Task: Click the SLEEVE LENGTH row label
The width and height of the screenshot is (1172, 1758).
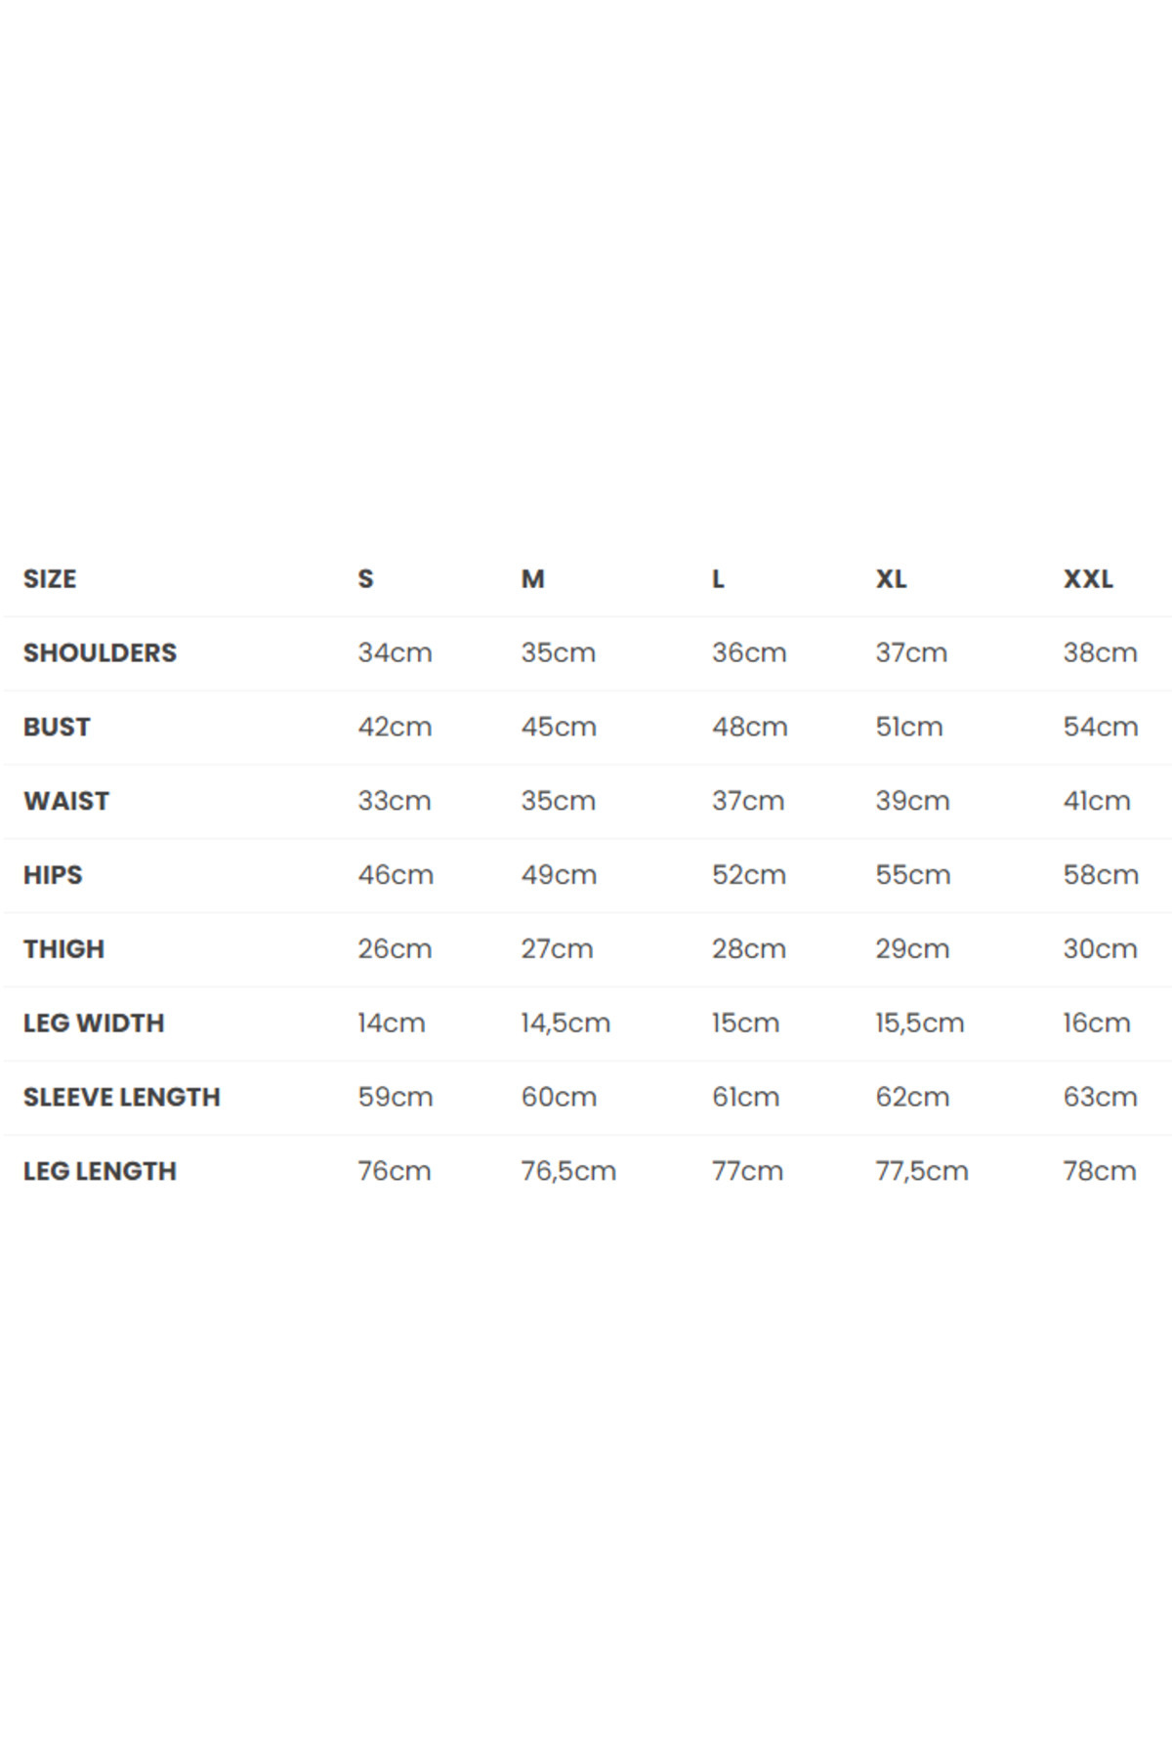Action: (122, 1098)
